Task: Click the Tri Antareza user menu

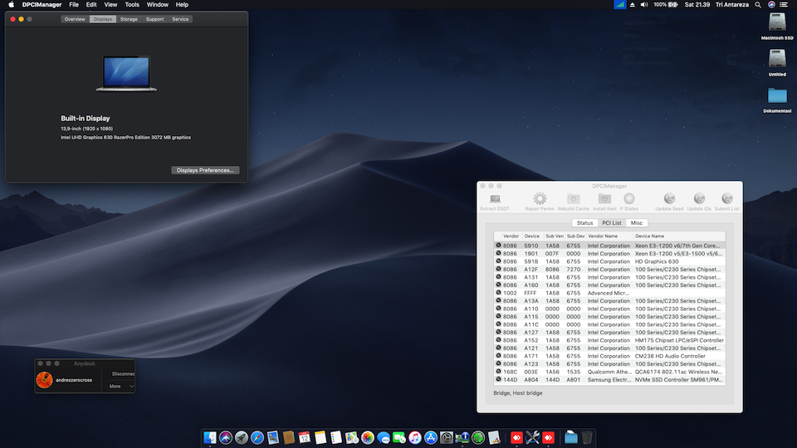Action: click(x=732, y=5)
